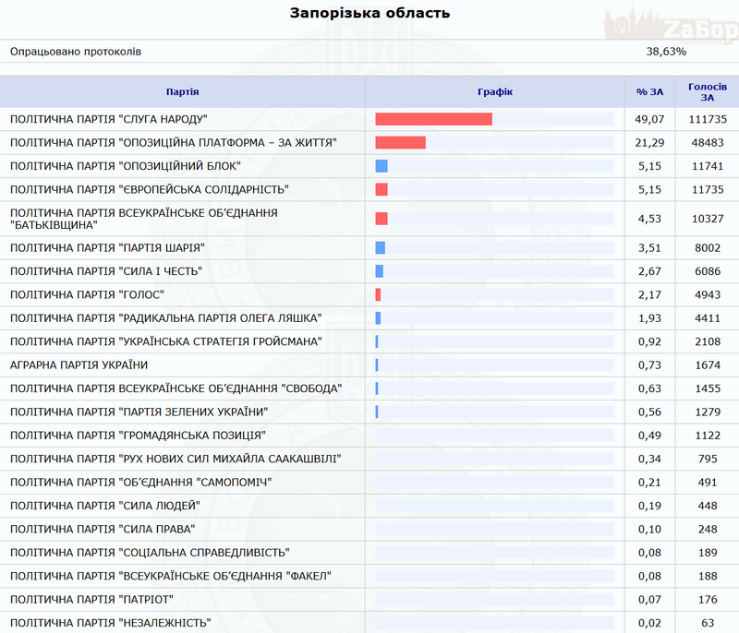
Task: Click the blue bar for "ОПОЗИЦІЙНИЙ БЛОК"
Action: click(382, 166)
